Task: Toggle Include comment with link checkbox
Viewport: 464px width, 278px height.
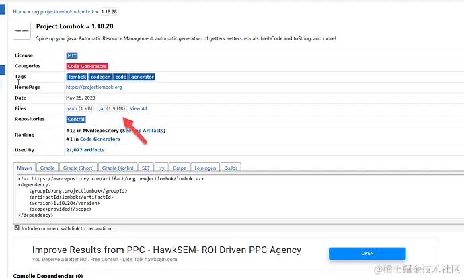Action: 17,228
